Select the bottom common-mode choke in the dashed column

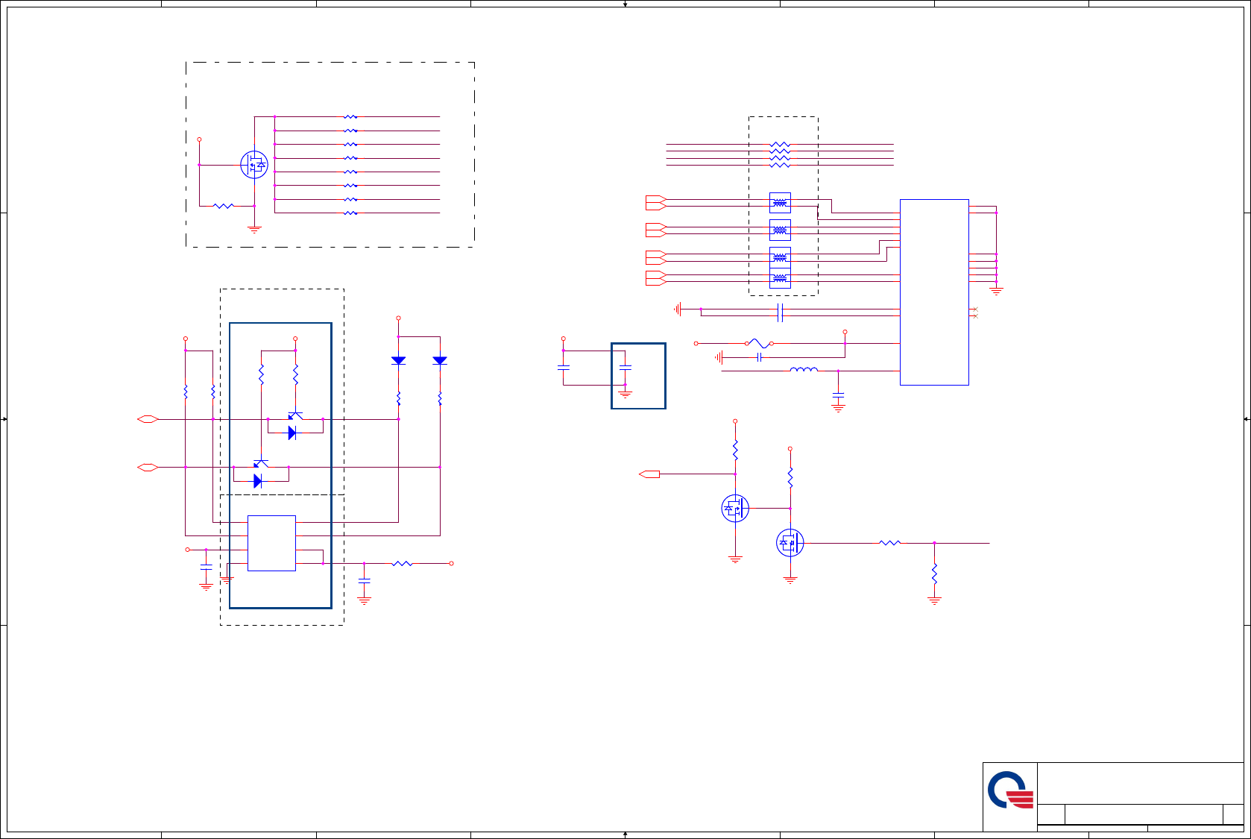[x=780, y=278]
